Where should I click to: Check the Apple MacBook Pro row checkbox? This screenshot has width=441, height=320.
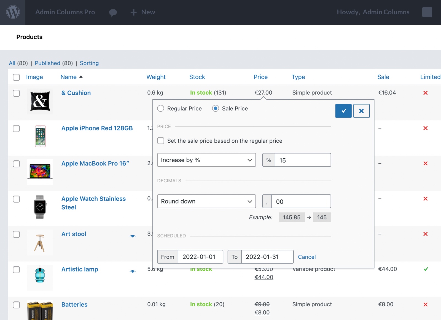pos(17,164)
